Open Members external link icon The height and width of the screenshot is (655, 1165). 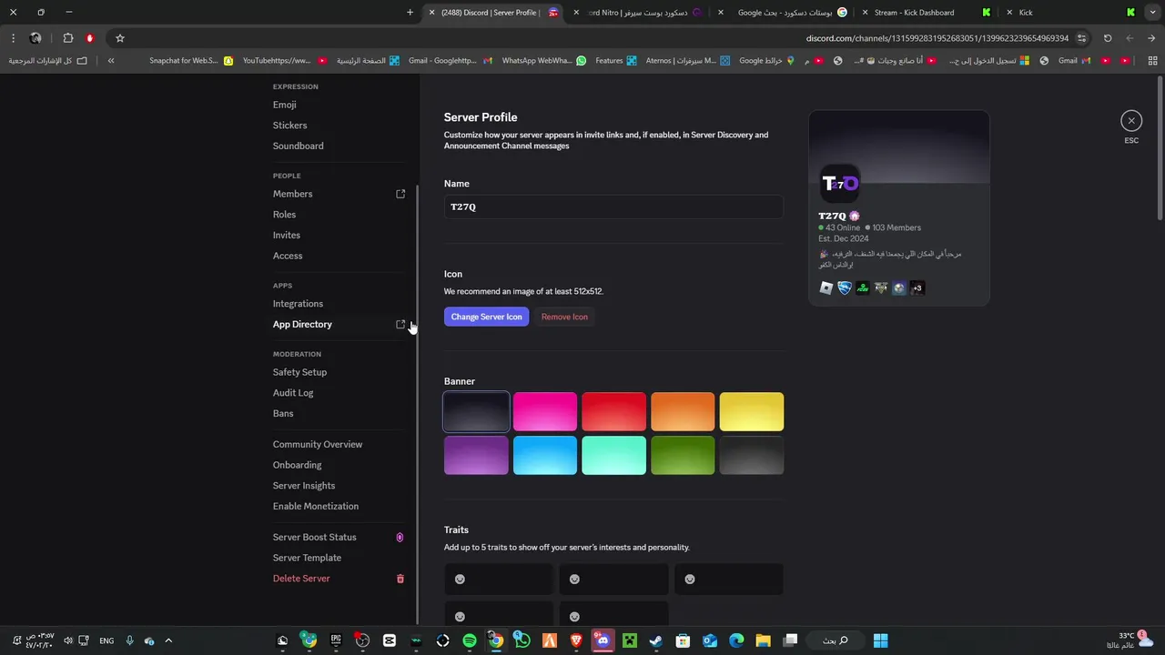click(x=400, y=194)
